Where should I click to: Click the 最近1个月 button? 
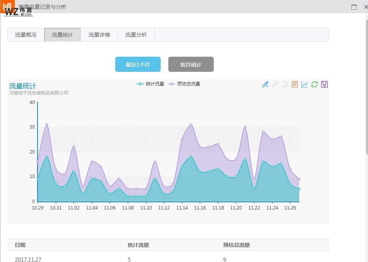(x=138, y=65)
